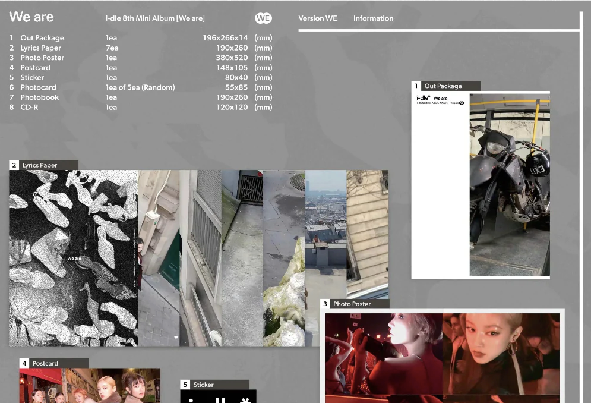Viewport: 591px width, 403px height.
Task: Click the number 4 Postcard label badge
Action: coord(53,363)
